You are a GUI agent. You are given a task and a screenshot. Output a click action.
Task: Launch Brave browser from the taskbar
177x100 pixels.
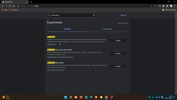point(96,97)
